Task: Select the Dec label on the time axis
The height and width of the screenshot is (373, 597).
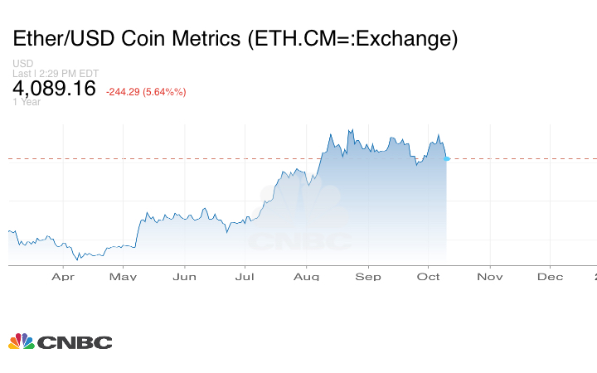Action: coord(551,277)
